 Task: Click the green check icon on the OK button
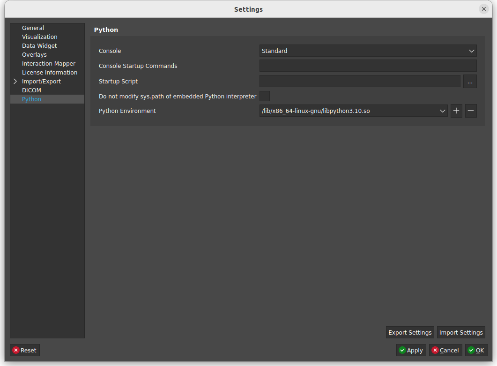[x=470, y=350]
